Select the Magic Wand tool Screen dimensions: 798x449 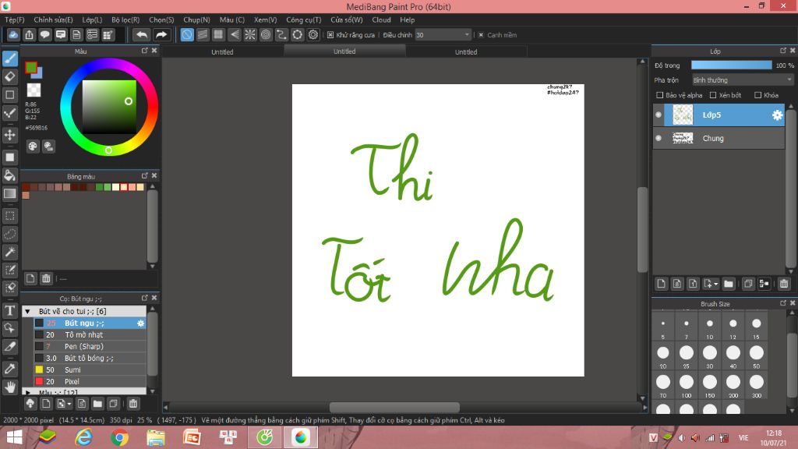point(9,252)
